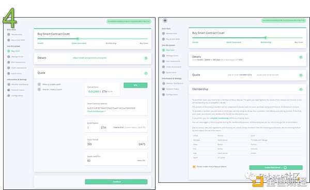Open Claim Assessment icon in right panel
Screen dimensions: 310x190
pyautogui.click(x=163, y=67)
